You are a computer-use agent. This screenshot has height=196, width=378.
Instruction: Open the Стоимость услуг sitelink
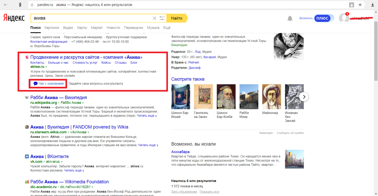[x=85, y=63]
